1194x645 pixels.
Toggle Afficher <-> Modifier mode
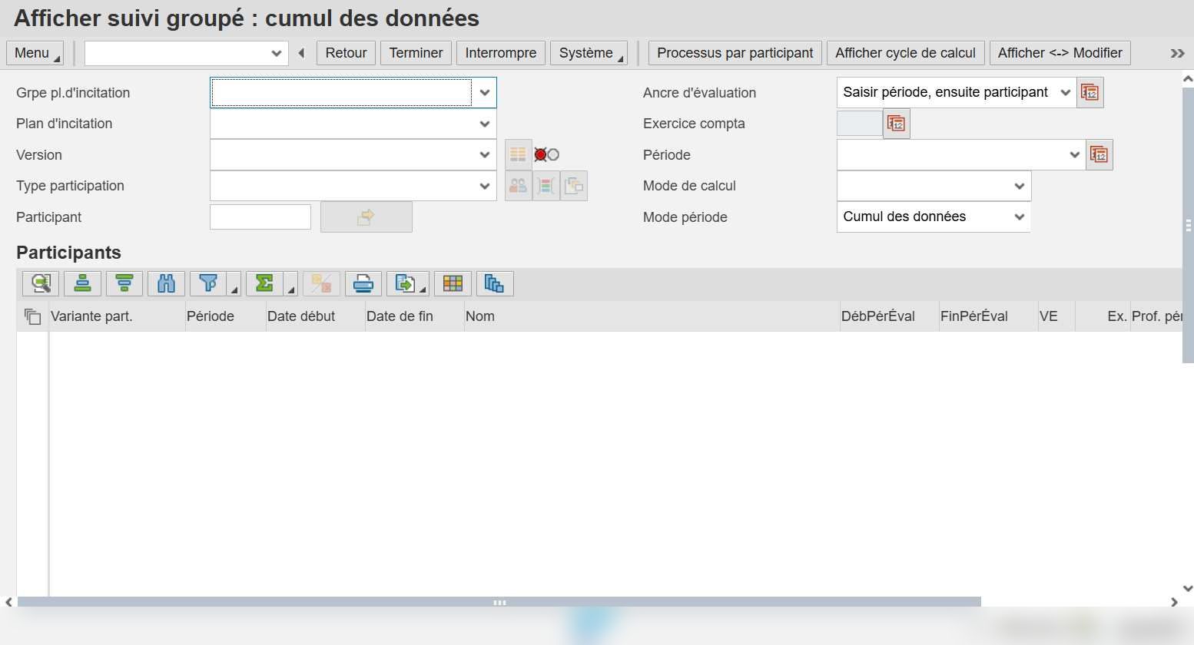(1060, 53)
